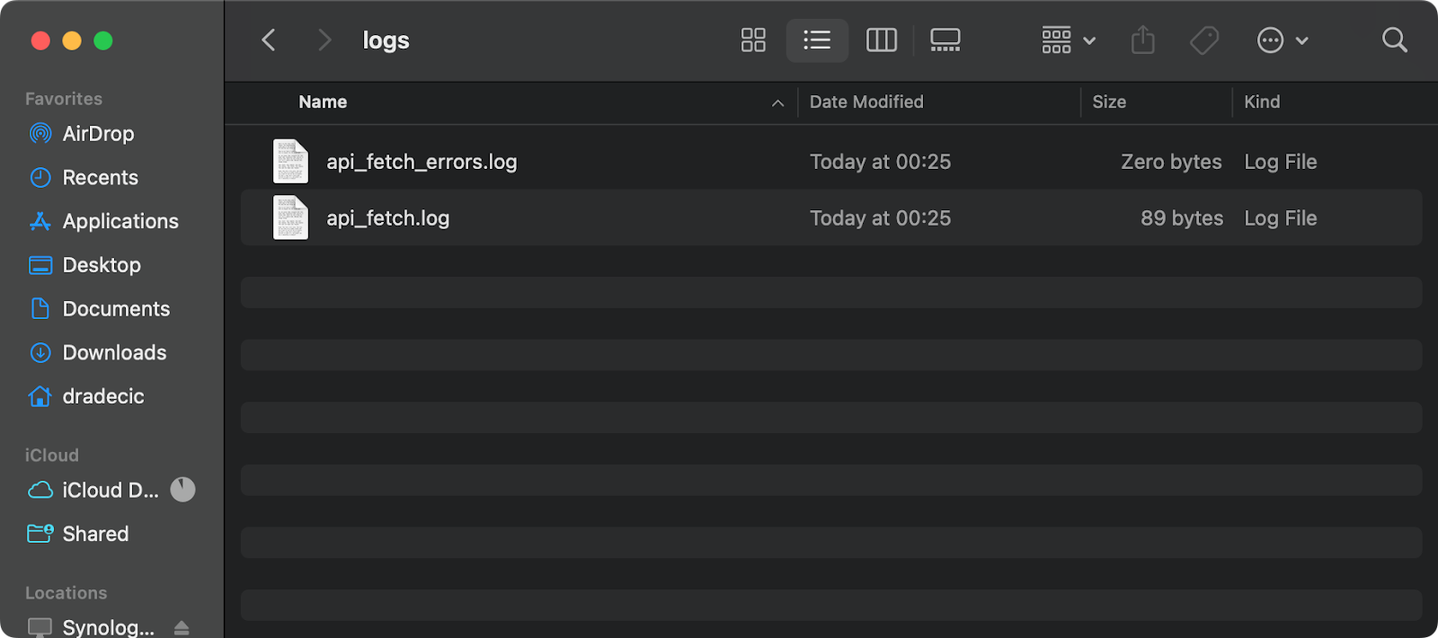Click the Recents clock icon
Screen dimensions: 1438x638
coord(40,178)
